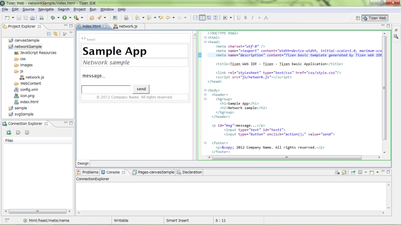Click Link with Editor icon in Project Explorer
401x225 pixels.
[x=55, y=34]
